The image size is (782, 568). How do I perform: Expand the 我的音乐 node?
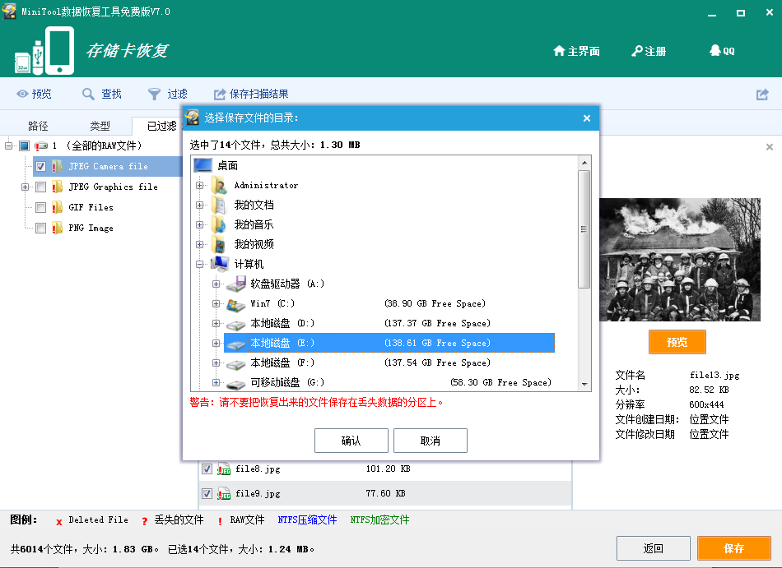[x=200, y=224]
